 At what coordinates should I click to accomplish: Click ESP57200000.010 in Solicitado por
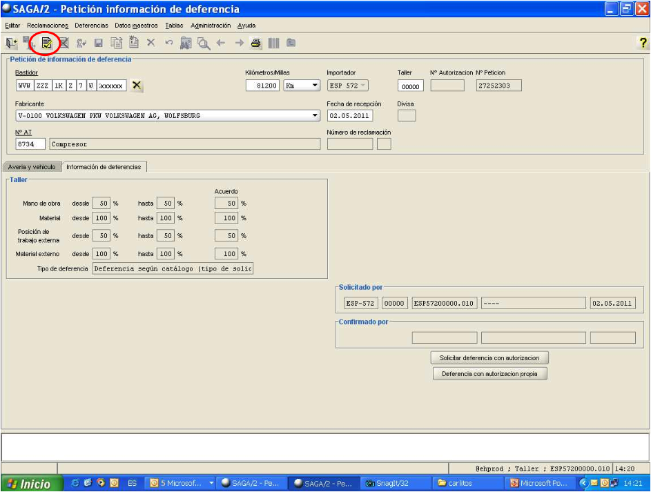(x=445, y=303)
